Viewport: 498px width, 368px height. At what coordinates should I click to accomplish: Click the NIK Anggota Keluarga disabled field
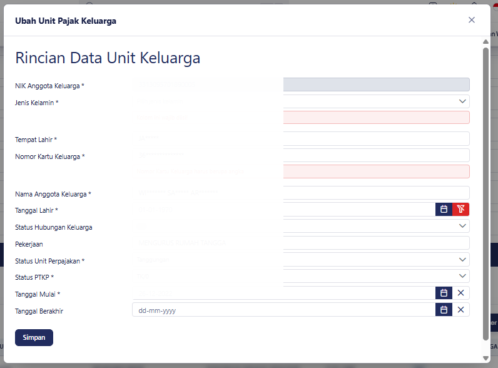coord(301,84)
